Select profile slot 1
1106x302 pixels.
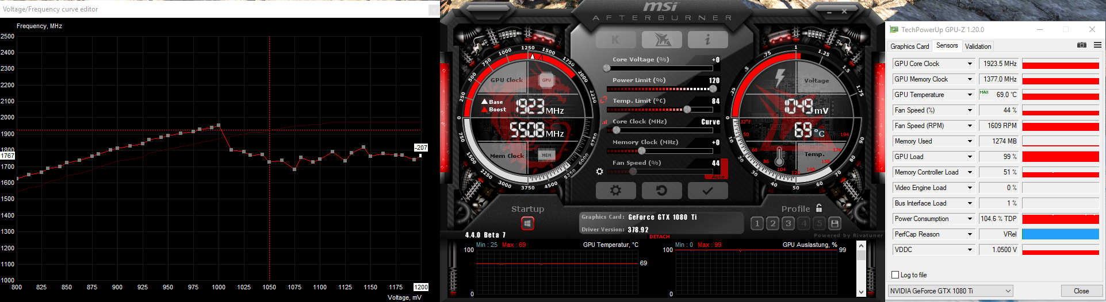[757, 223]
